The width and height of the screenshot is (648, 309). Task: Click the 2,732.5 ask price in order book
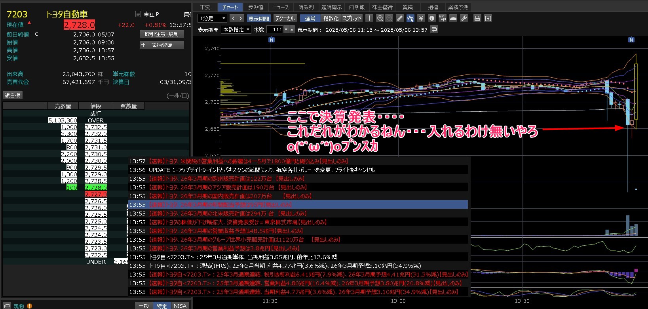click(x=96, y=127)
